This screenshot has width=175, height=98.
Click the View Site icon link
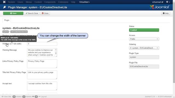coord(2,97)
